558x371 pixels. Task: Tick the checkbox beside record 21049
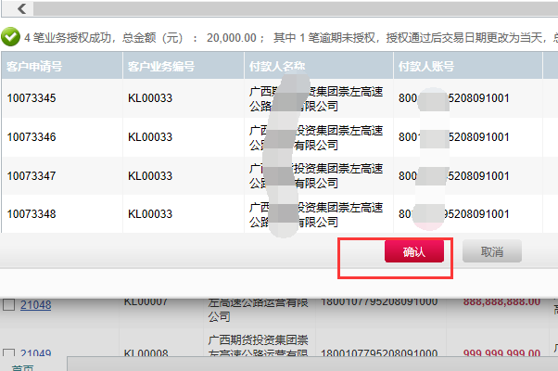(8, 354)
